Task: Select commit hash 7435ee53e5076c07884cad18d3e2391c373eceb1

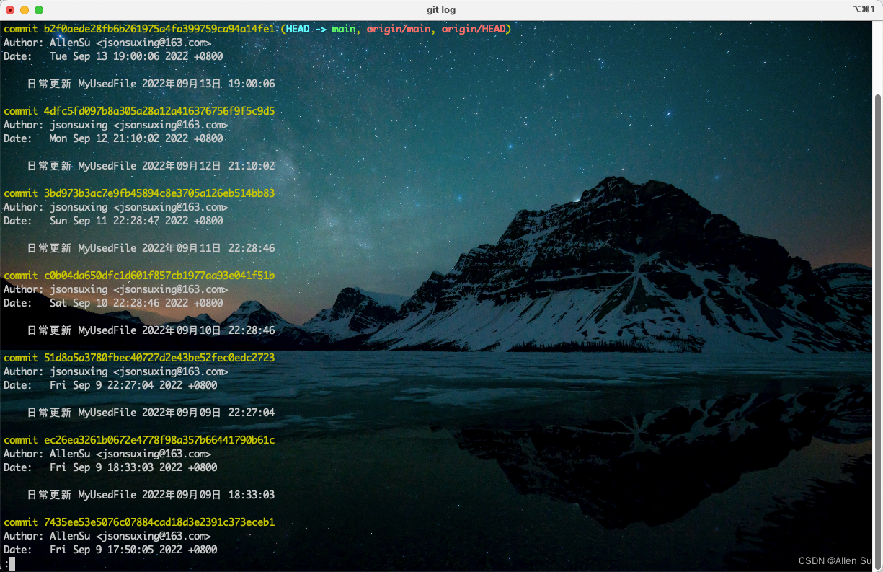Action: click(x=159, y=522)
